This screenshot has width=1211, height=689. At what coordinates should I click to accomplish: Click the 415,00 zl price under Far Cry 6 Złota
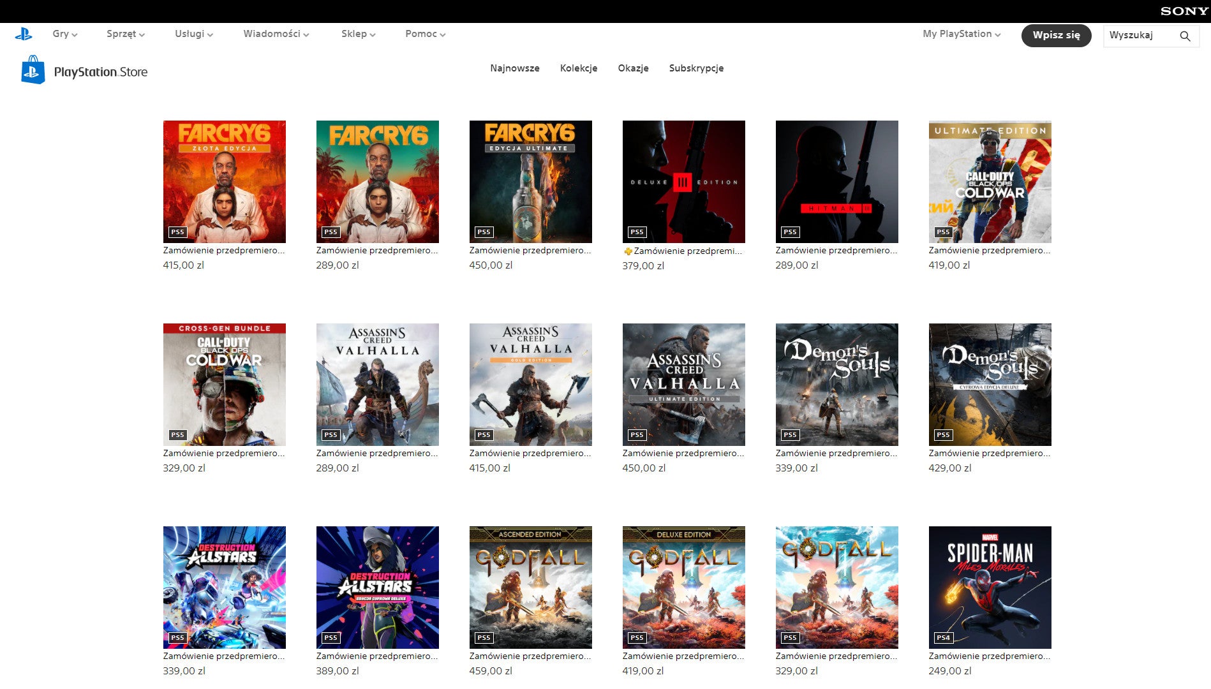tap(184, 265)
